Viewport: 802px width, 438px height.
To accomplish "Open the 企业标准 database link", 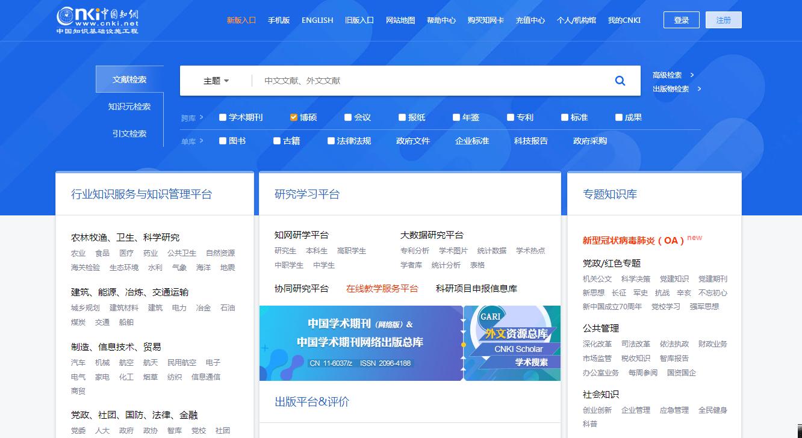I will (x=472, y=141).
